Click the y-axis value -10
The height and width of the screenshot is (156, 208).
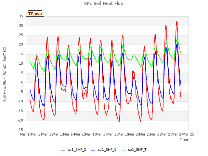(x=20, y=101)
